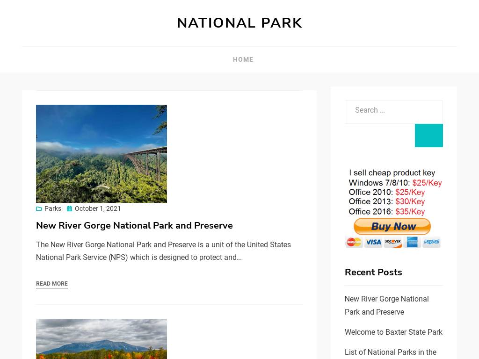This screenshot has width=479, height=359.
Task: Select the October 1, 2021 date link
Action: pyautogui.click(x=98, y=208)
